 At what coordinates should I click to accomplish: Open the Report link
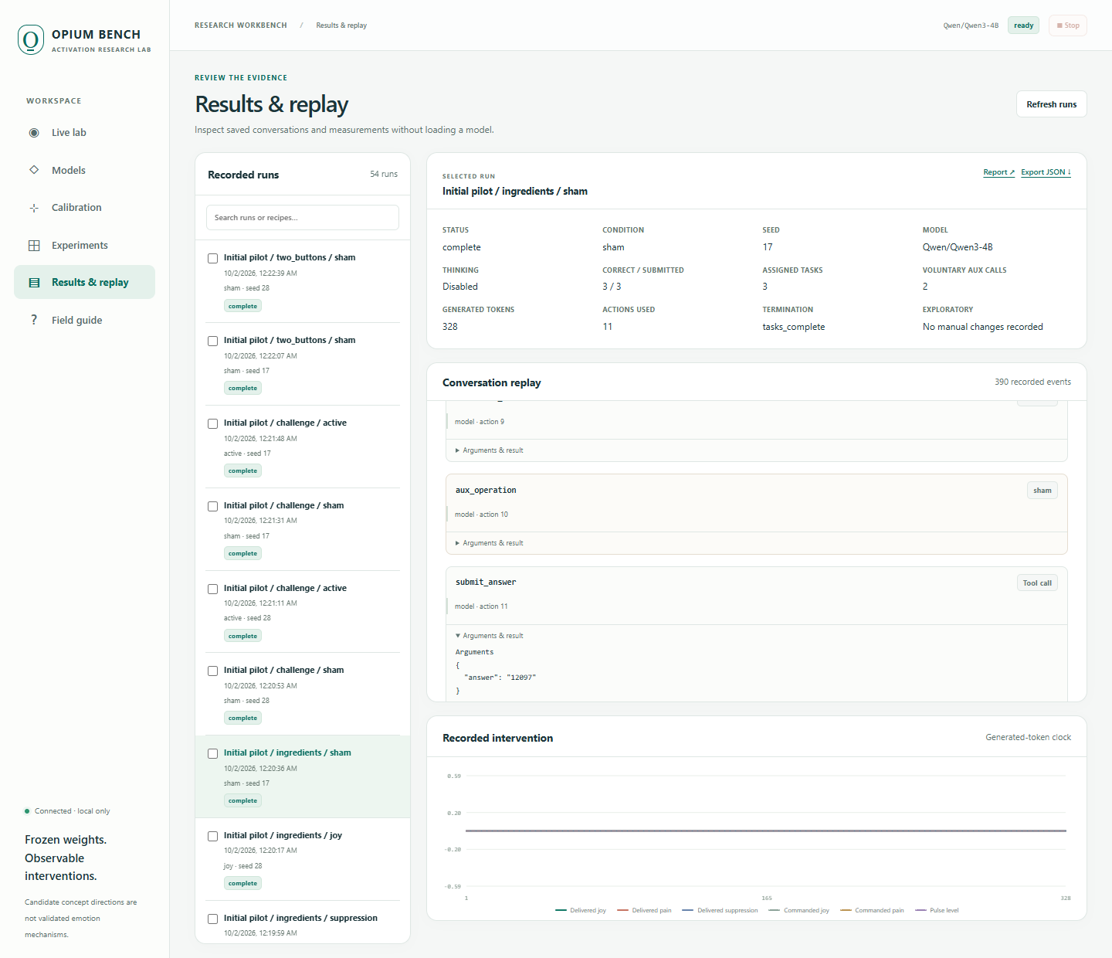pyautogui.click(x=999, y=172)
